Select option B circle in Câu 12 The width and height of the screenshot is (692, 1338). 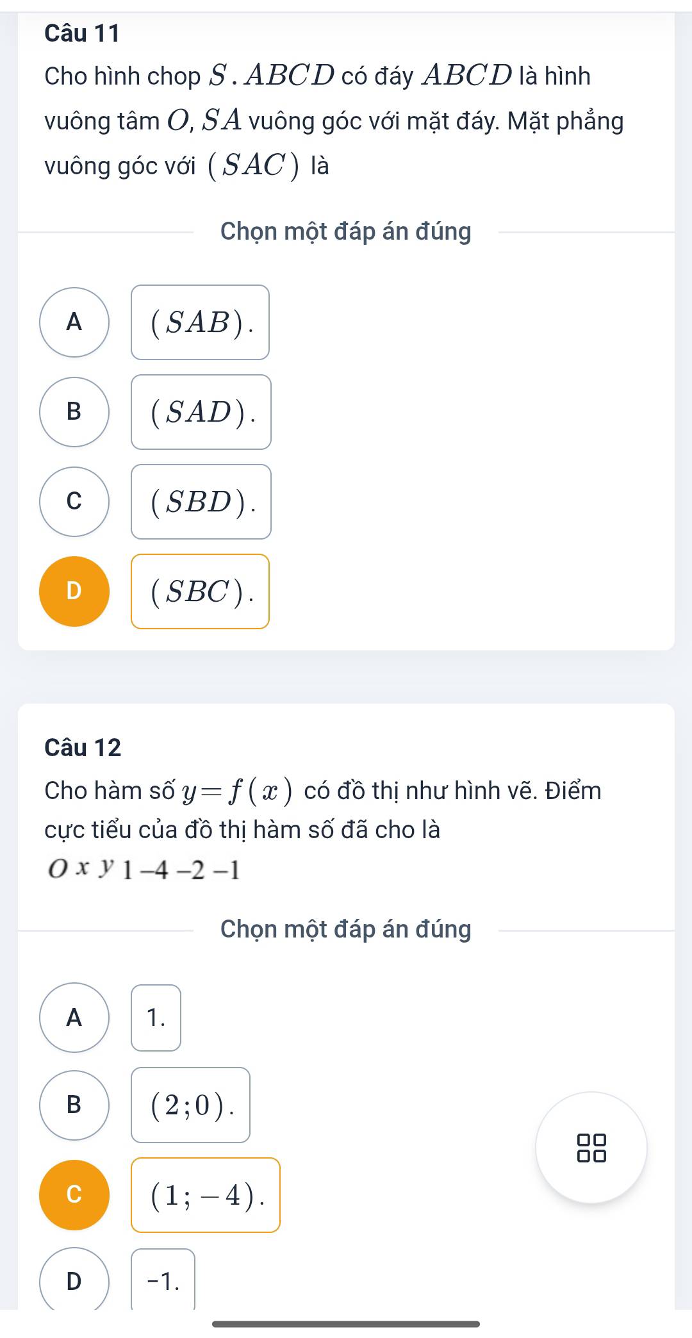pyautogui.click(x=74, y=1105)
